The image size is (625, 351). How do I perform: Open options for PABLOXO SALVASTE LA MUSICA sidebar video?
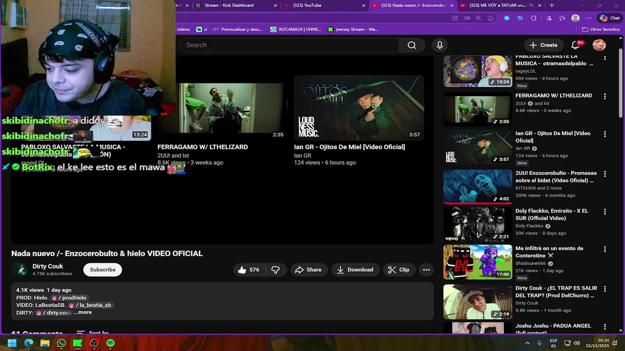pyautogui.click(x=604, y=58)
